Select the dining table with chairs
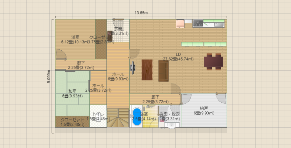Screen dimensions: 291x148 213,62
